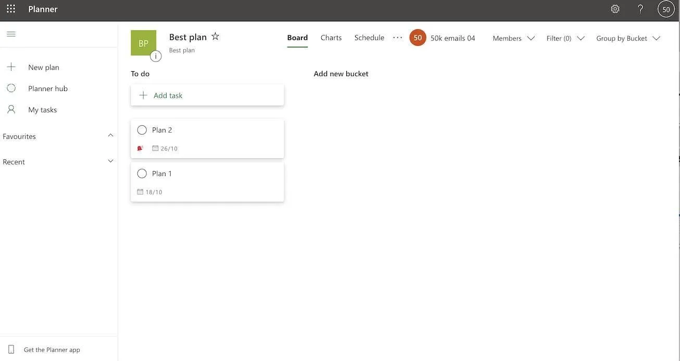Image resolution: width=680 pixels, height=361 pixels.
Task: Switch to the Charts tab
Action: (331, 37)
